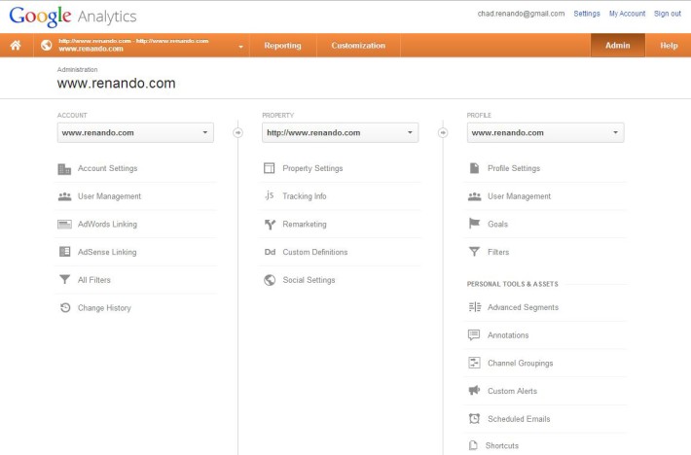Click the AdSense Linking icon
This screenshot has height=455, width=691.
coord(64,252)
